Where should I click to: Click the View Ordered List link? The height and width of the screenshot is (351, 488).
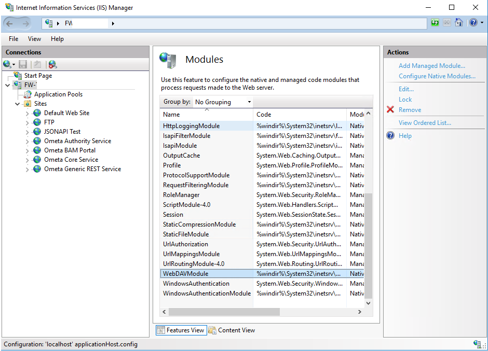click(424, 123)
